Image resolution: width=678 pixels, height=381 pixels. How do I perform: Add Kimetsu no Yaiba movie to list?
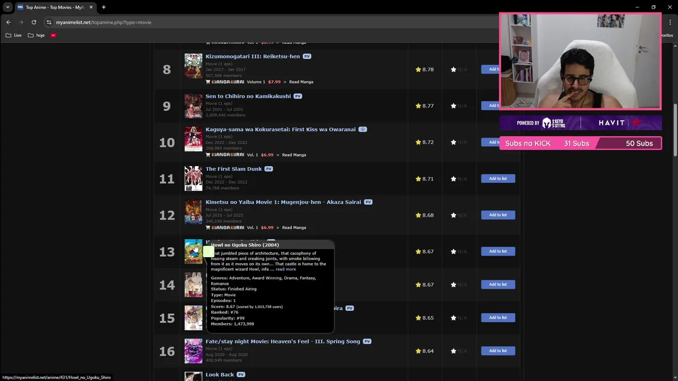[498, 215]
